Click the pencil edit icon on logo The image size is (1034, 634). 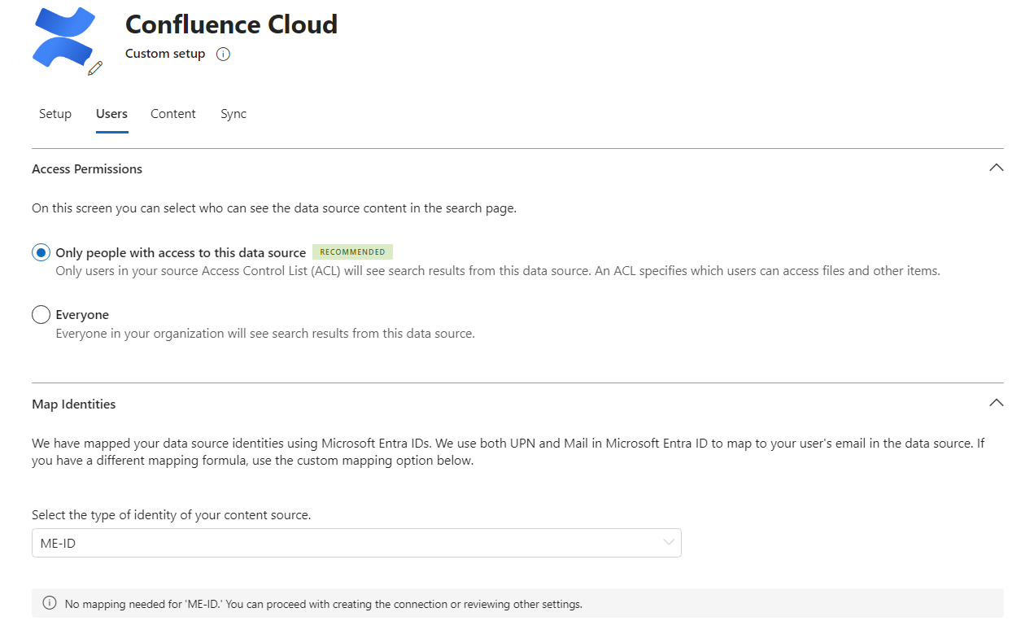95,68
